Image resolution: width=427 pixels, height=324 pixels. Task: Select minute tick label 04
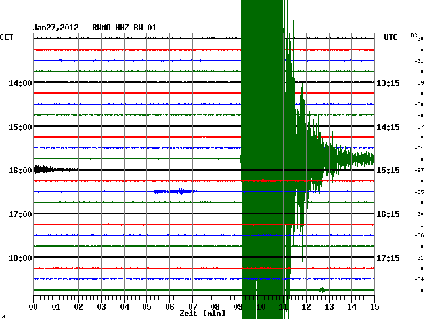pyautogui.click(x=124, y=307)
